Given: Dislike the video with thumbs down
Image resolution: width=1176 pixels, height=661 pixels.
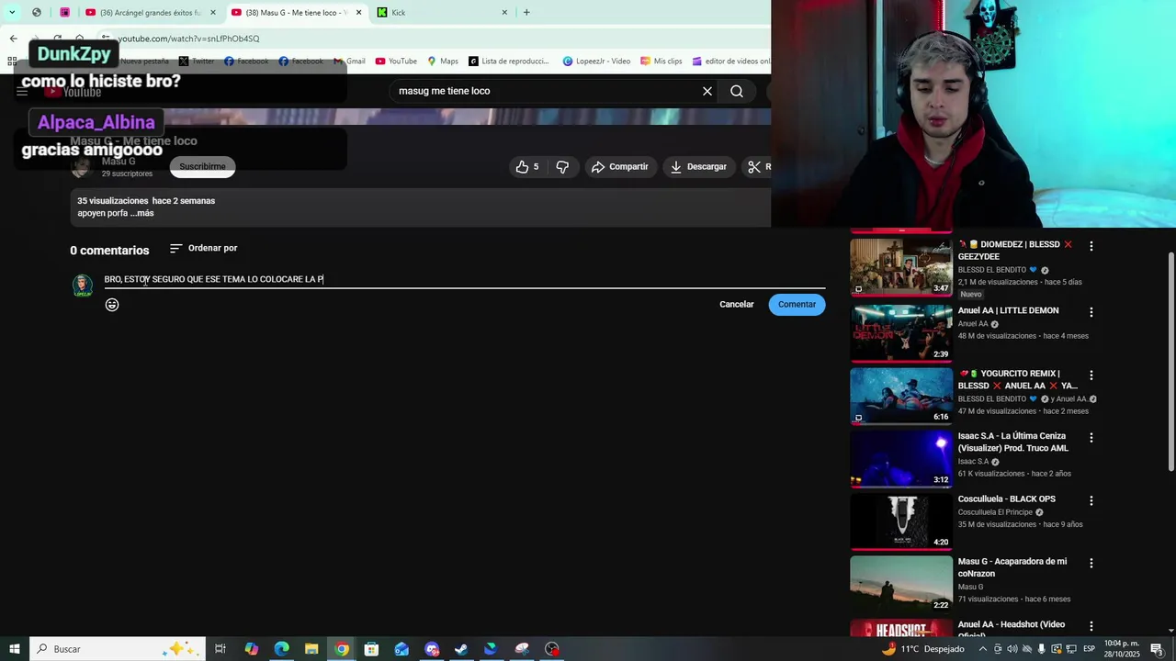Looking at the screenshot, I should coord(562,166).
